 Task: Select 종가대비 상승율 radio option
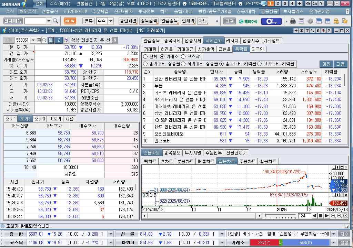tap(145, 64)
